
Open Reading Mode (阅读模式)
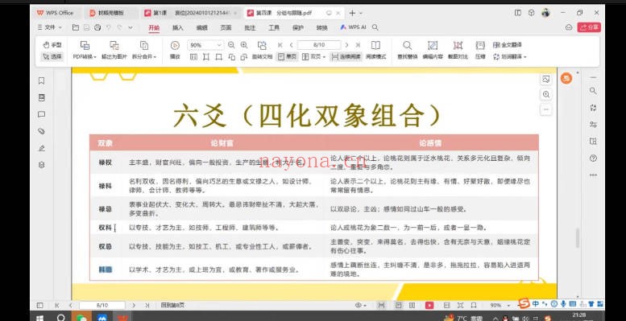pos(375,50)
